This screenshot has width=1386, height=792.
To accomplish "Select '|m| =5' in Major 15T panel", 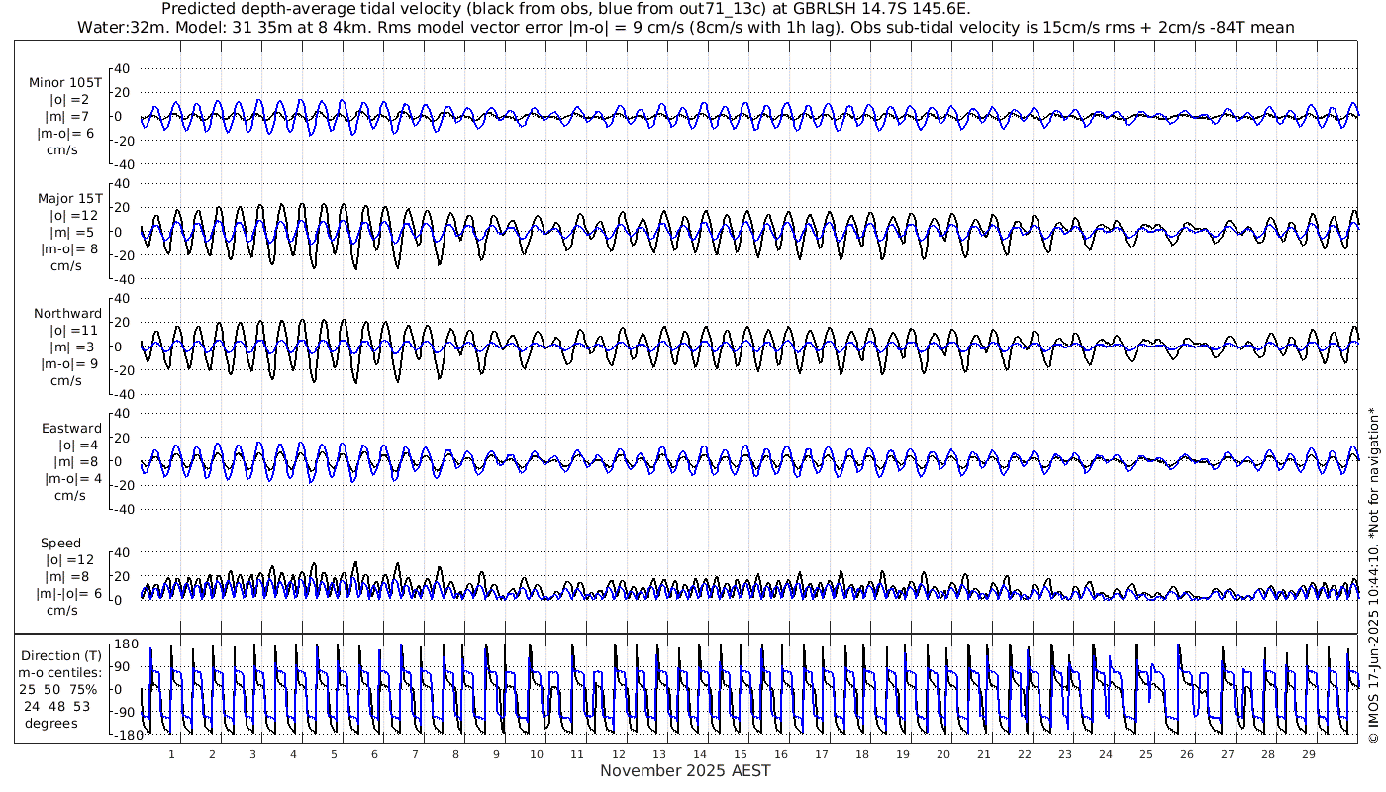I will click(x=73, y=232).
